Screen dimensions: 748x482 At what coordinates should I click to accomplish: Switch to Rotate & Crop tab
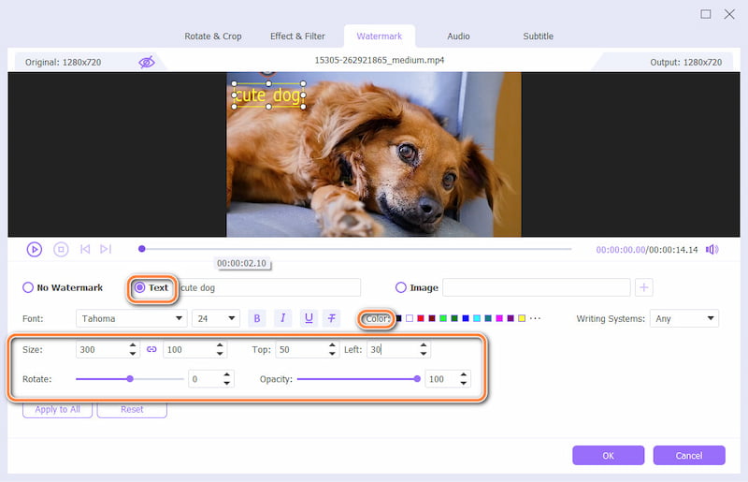pos(213,37)
